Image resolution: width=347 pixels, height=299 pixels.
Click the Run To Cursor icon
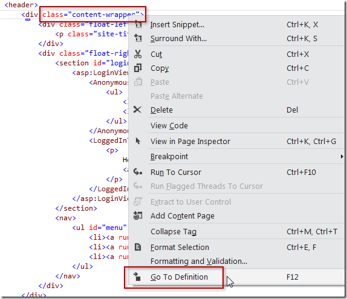[138, 172]
